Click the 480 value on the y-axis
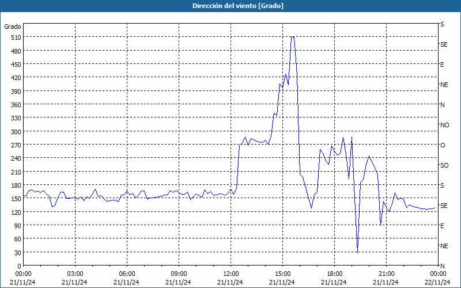This screenshot has height=288, width=461. [16, 51]
